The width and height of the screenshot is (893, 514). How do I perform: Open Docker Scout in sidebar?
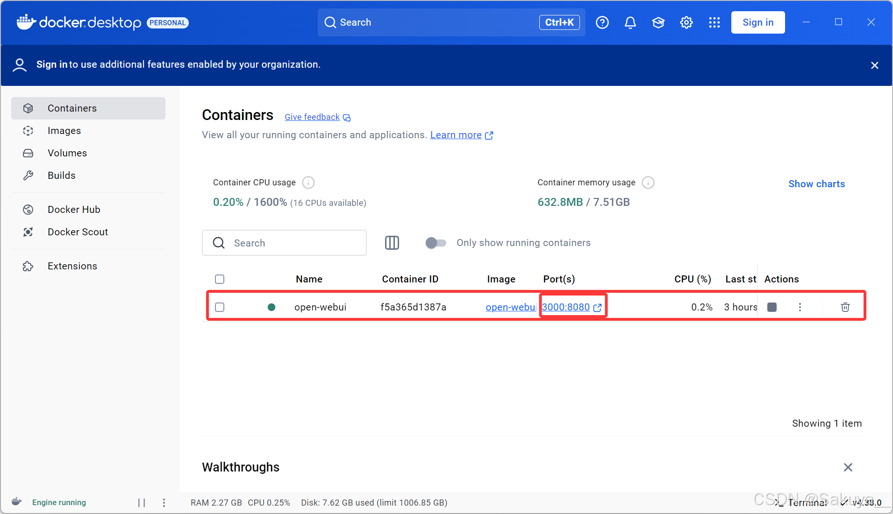(x=88, y=232)
